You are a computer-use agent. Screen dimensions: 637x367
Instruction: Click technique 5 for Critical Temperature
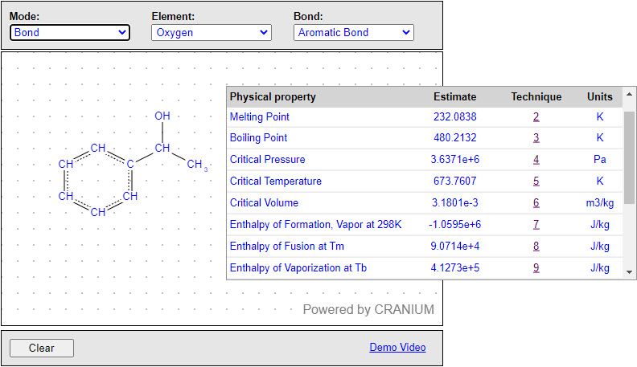point(536,181)
